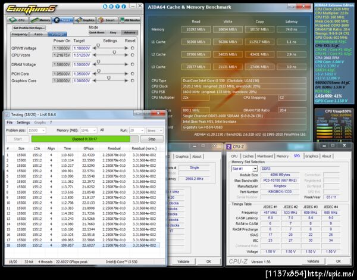Switch EasyTune mode to Quick Boost
The width and height of the screenshot is (357, 280).
tap(97, 32)
